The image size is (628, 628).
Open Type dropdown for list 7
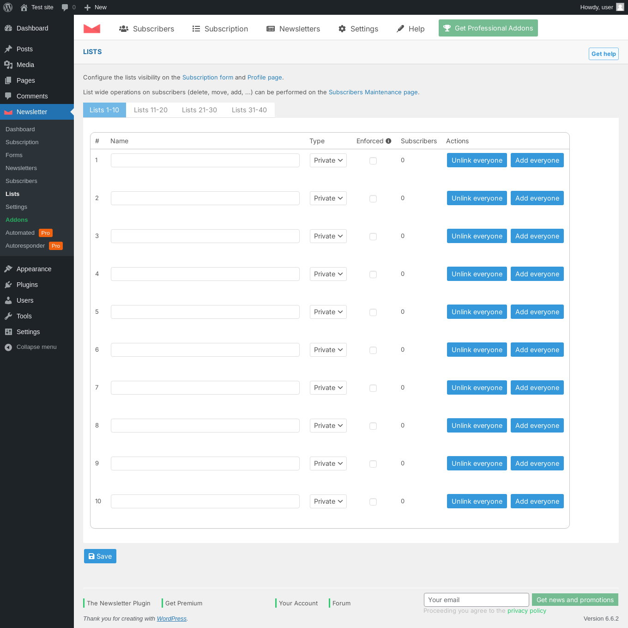point(328,388)
